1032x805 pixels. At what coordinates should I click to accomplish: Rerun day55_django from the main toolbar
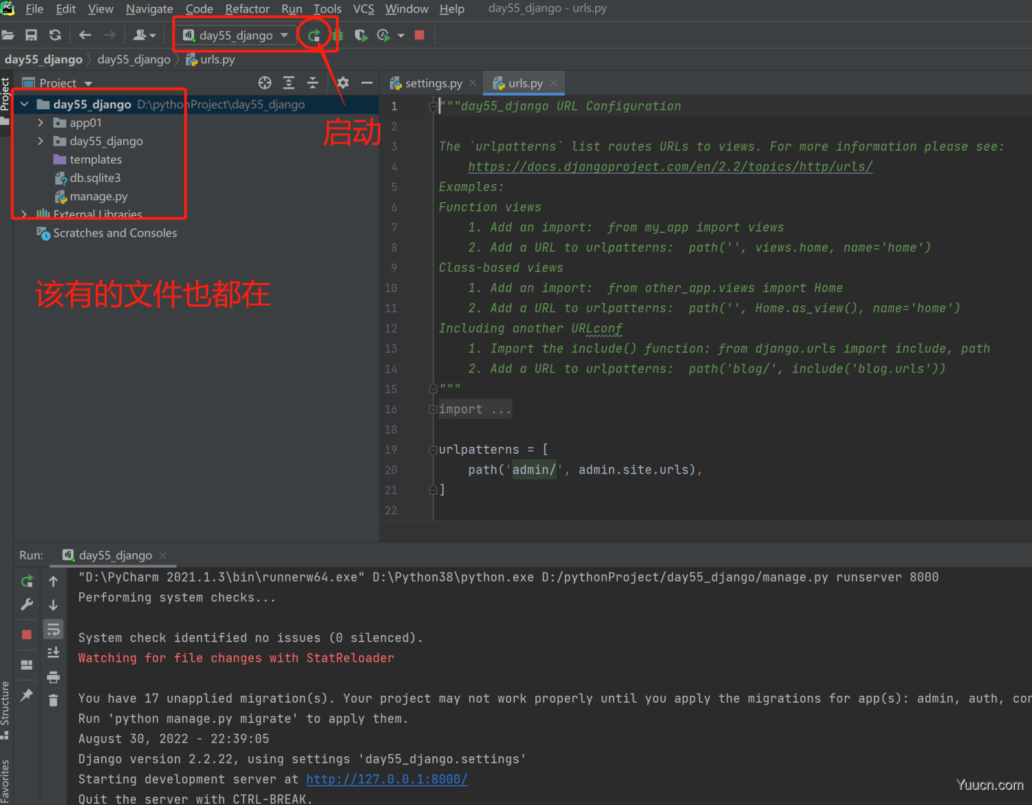pos(314,35)
